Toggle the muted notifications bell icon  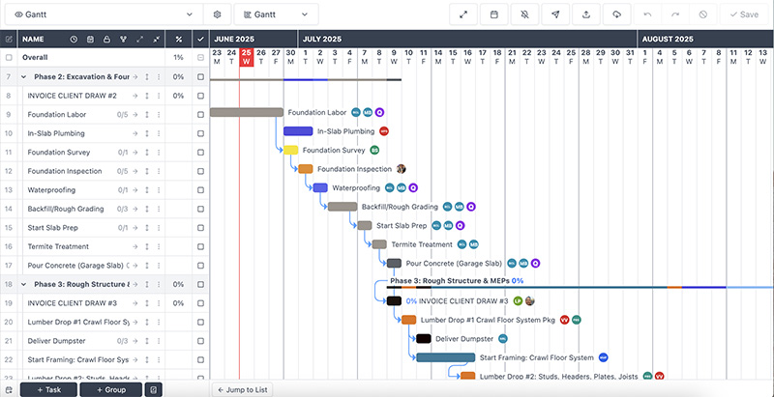524,14
